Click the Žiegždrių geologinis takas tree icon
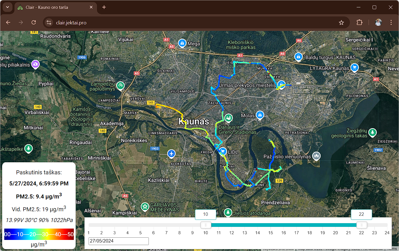The image size is (399, 251). click(372, 133)
